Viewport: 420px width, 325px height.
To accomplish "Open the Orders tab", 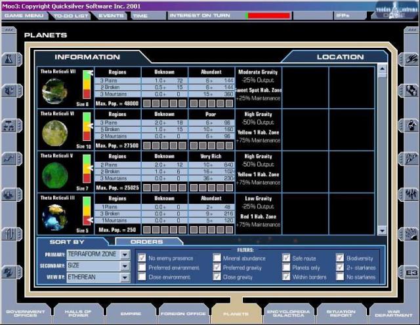I will pyautogui.click(x=147, y=242).
